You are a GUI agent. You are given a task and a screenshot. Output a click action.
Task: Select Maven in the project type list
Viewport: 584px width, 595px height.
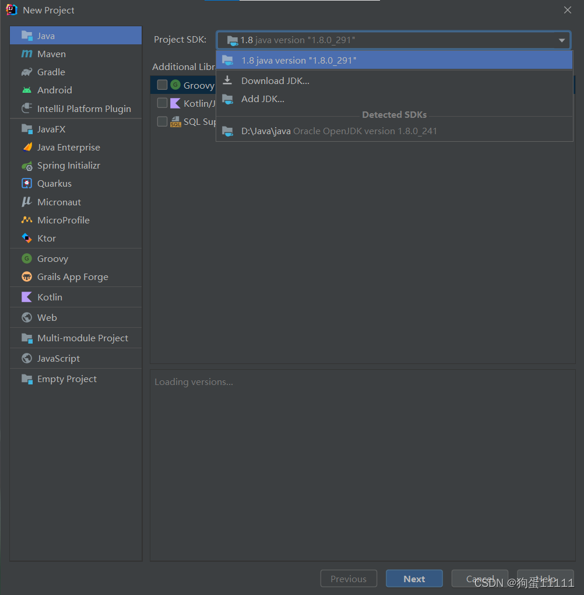(x=76, y=54)
